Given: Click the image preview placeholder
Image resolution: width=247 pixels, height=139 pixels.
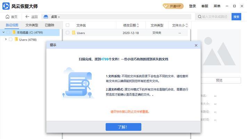Looking at the screenshot, I should 219,51.
